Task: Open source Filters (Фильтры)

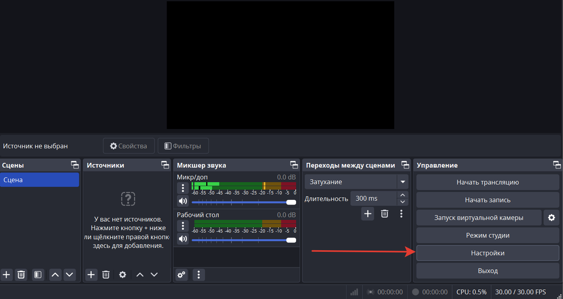Action: pos(183,146)
